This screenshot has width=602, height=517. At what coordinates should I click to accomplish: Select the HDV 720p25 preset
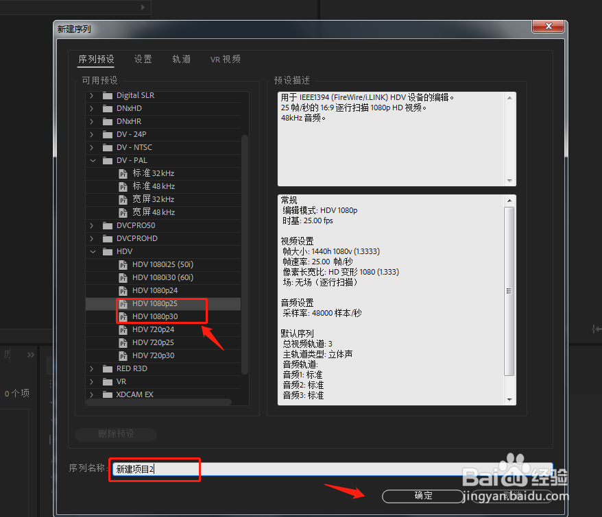(153, 343)
